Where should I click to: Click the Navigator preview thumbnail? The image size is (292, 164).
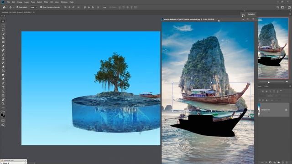coord(273,48)
